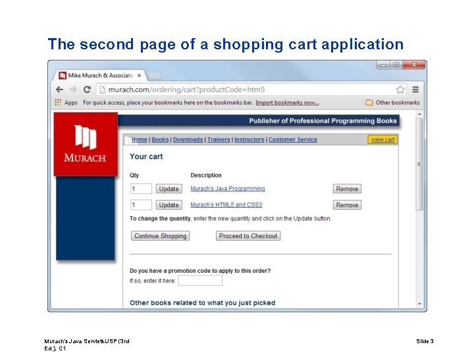Screen dimensions: 474x355
Task: Click the page scrollbar down arrow
Action: [419, 304]
